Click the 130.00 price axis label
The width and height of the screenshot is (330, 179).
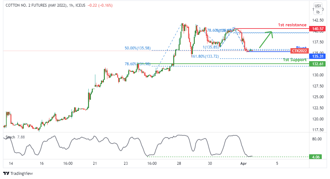pos(318,75)
